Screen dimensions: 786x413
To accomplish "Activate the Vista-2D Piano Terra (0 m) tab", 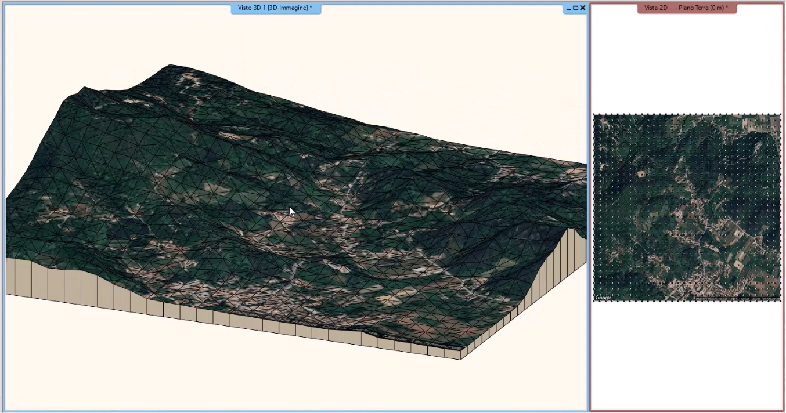I will pyautogui.click(x=687, y=8).
